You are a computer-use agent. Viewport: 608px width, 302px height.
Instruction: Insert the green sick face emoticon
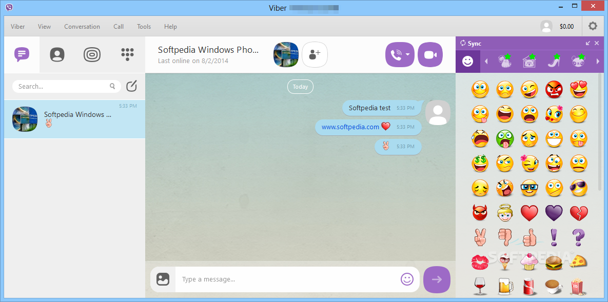pos(505,139)
